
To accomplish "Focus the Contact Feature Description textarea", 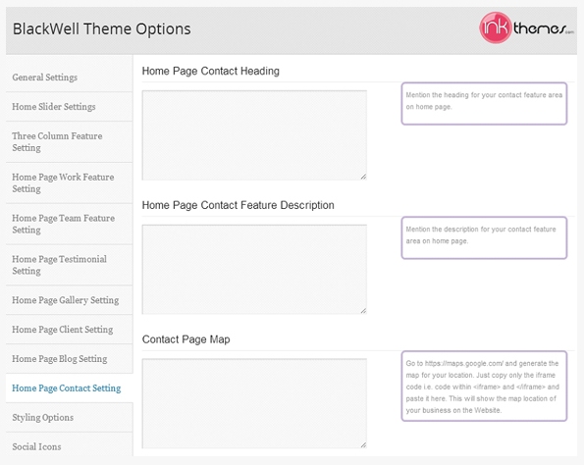I will (254, 269).
